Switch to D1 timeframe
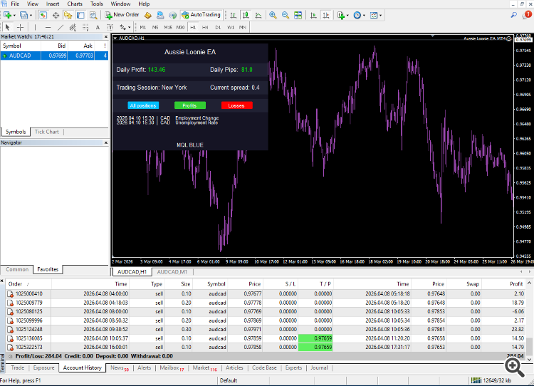This screenshot has height=386, width=534. (218, 27)
